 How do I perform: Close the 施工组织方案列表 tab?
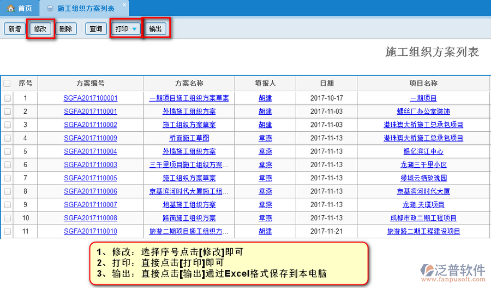(x=124, y=5)
